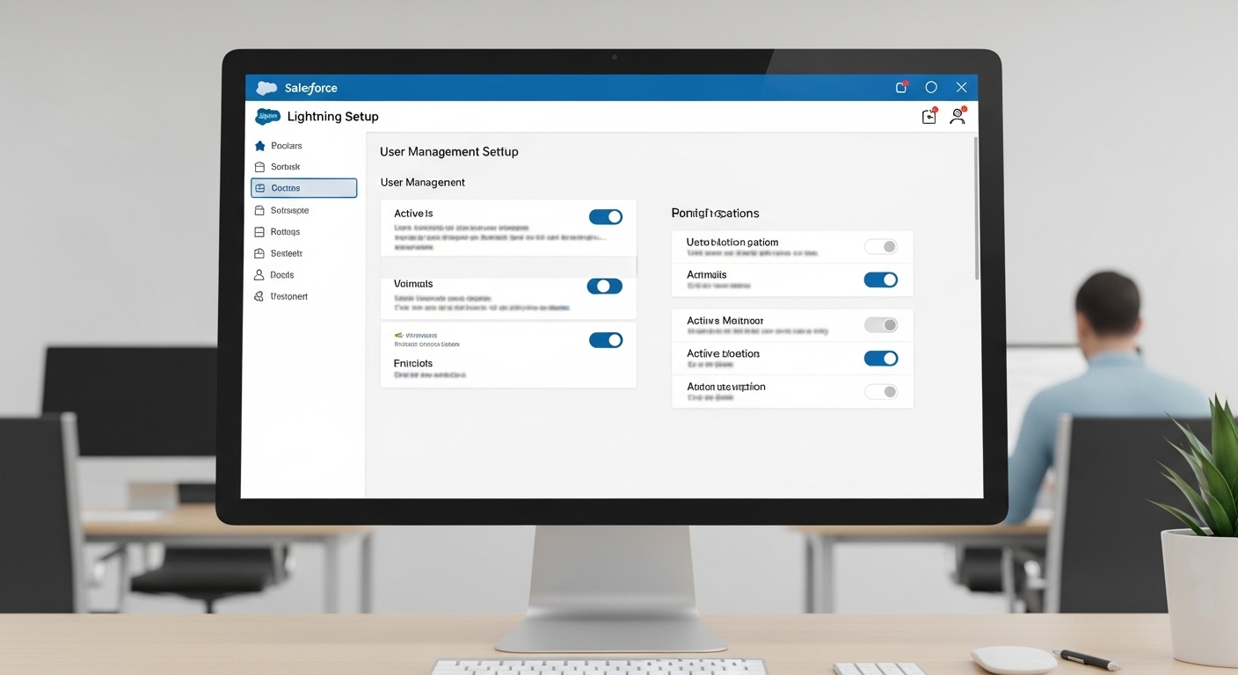Image resolution: width=1238 pixels, height=675 pixels.
Task: Disable the Active Is toggle
Action: (605, 216)
